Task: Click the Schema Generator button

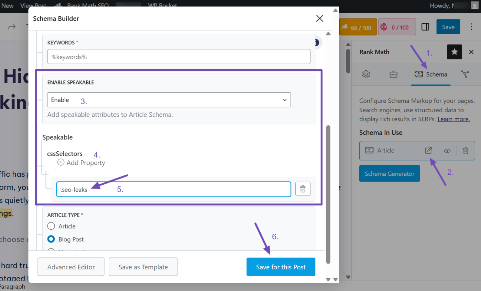Action: 390,174
